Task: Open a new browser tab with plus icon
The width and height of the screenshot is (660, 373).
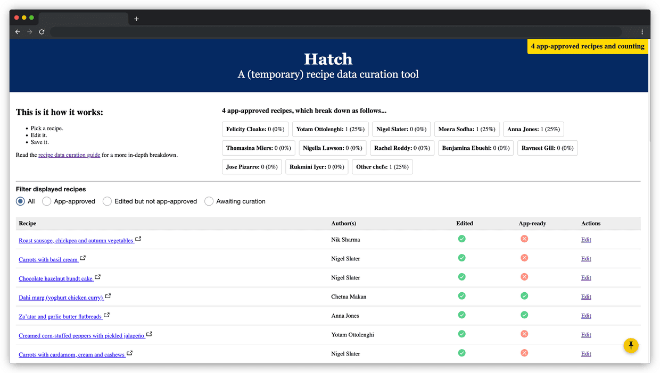Action: click(x=136, y=19)
